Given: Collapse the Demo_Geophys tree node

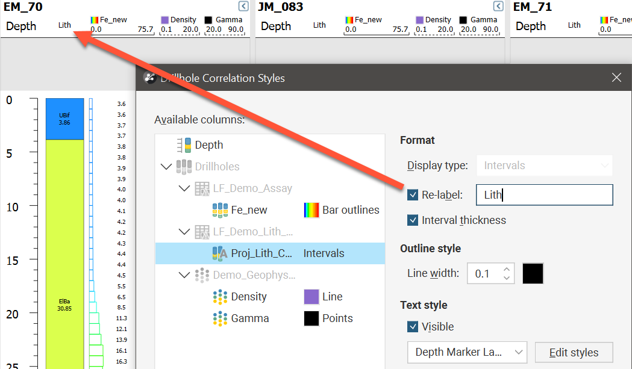Looking at the screenshot, I should pos(184,275).
